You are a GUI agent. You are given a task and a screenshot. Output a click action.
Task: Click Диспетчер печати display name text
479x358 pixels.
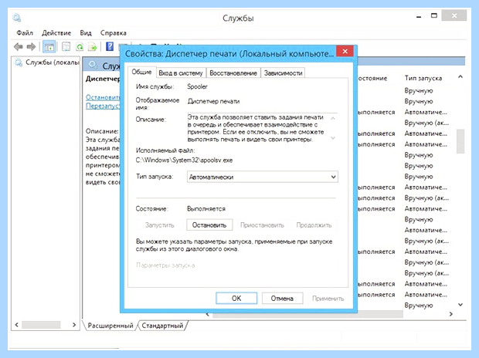point(213,101)
